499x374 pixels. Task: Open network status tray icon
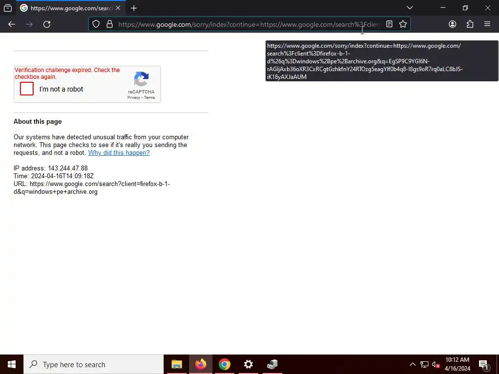[x=424, y=364]
